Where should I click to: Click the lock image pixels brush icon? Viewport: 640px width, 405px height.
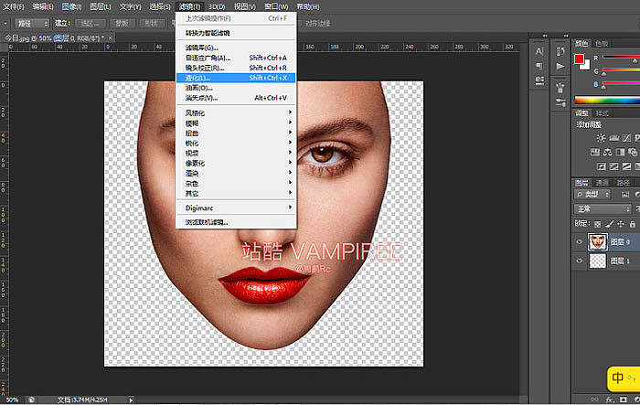pyautogui.click(x=612, y=222)
